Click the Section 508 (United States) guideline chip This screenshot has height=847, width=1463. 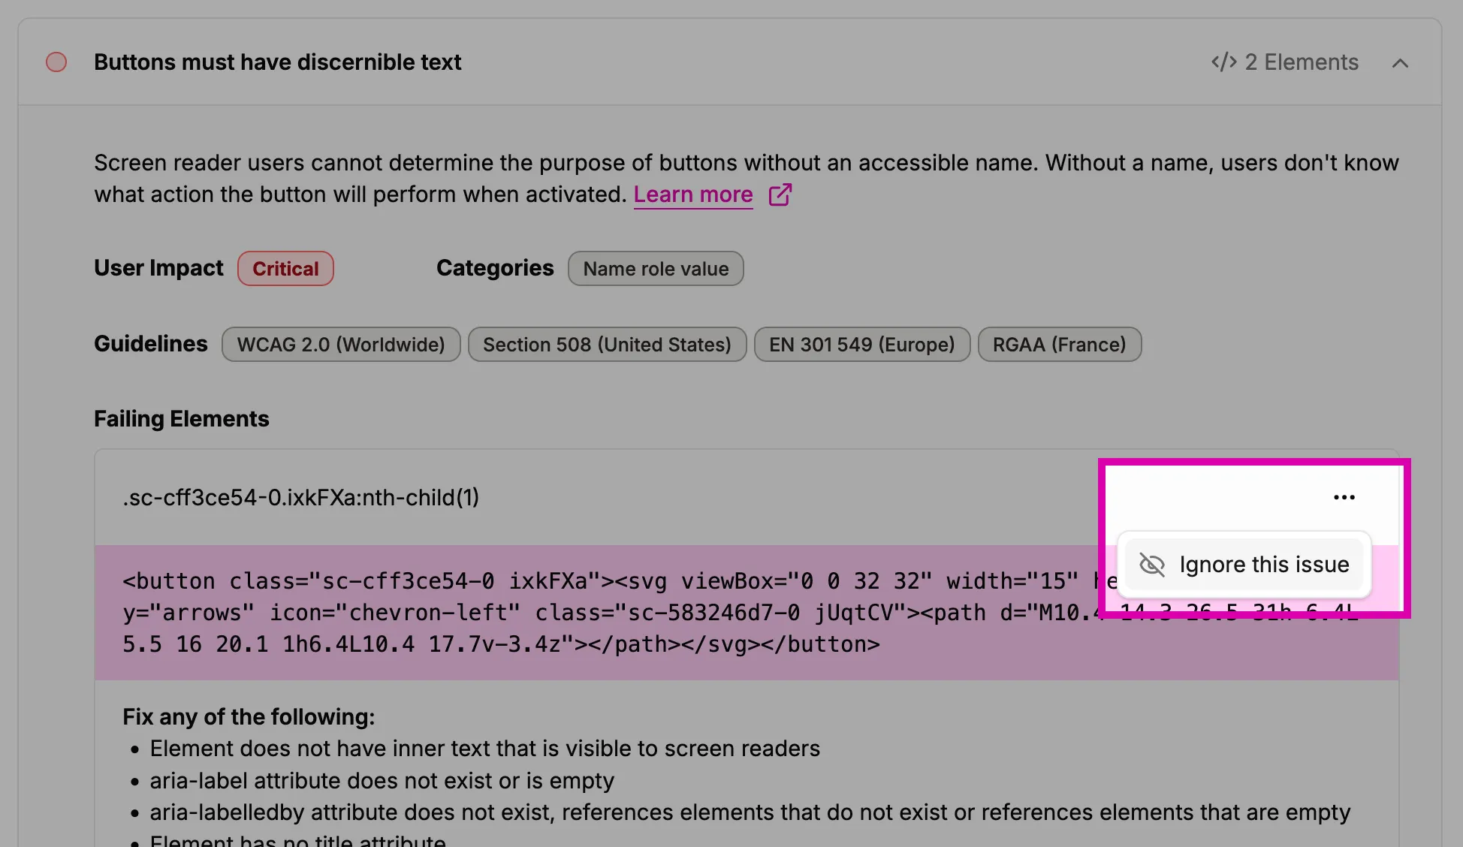pyautogui.click(x=607, y=344)
